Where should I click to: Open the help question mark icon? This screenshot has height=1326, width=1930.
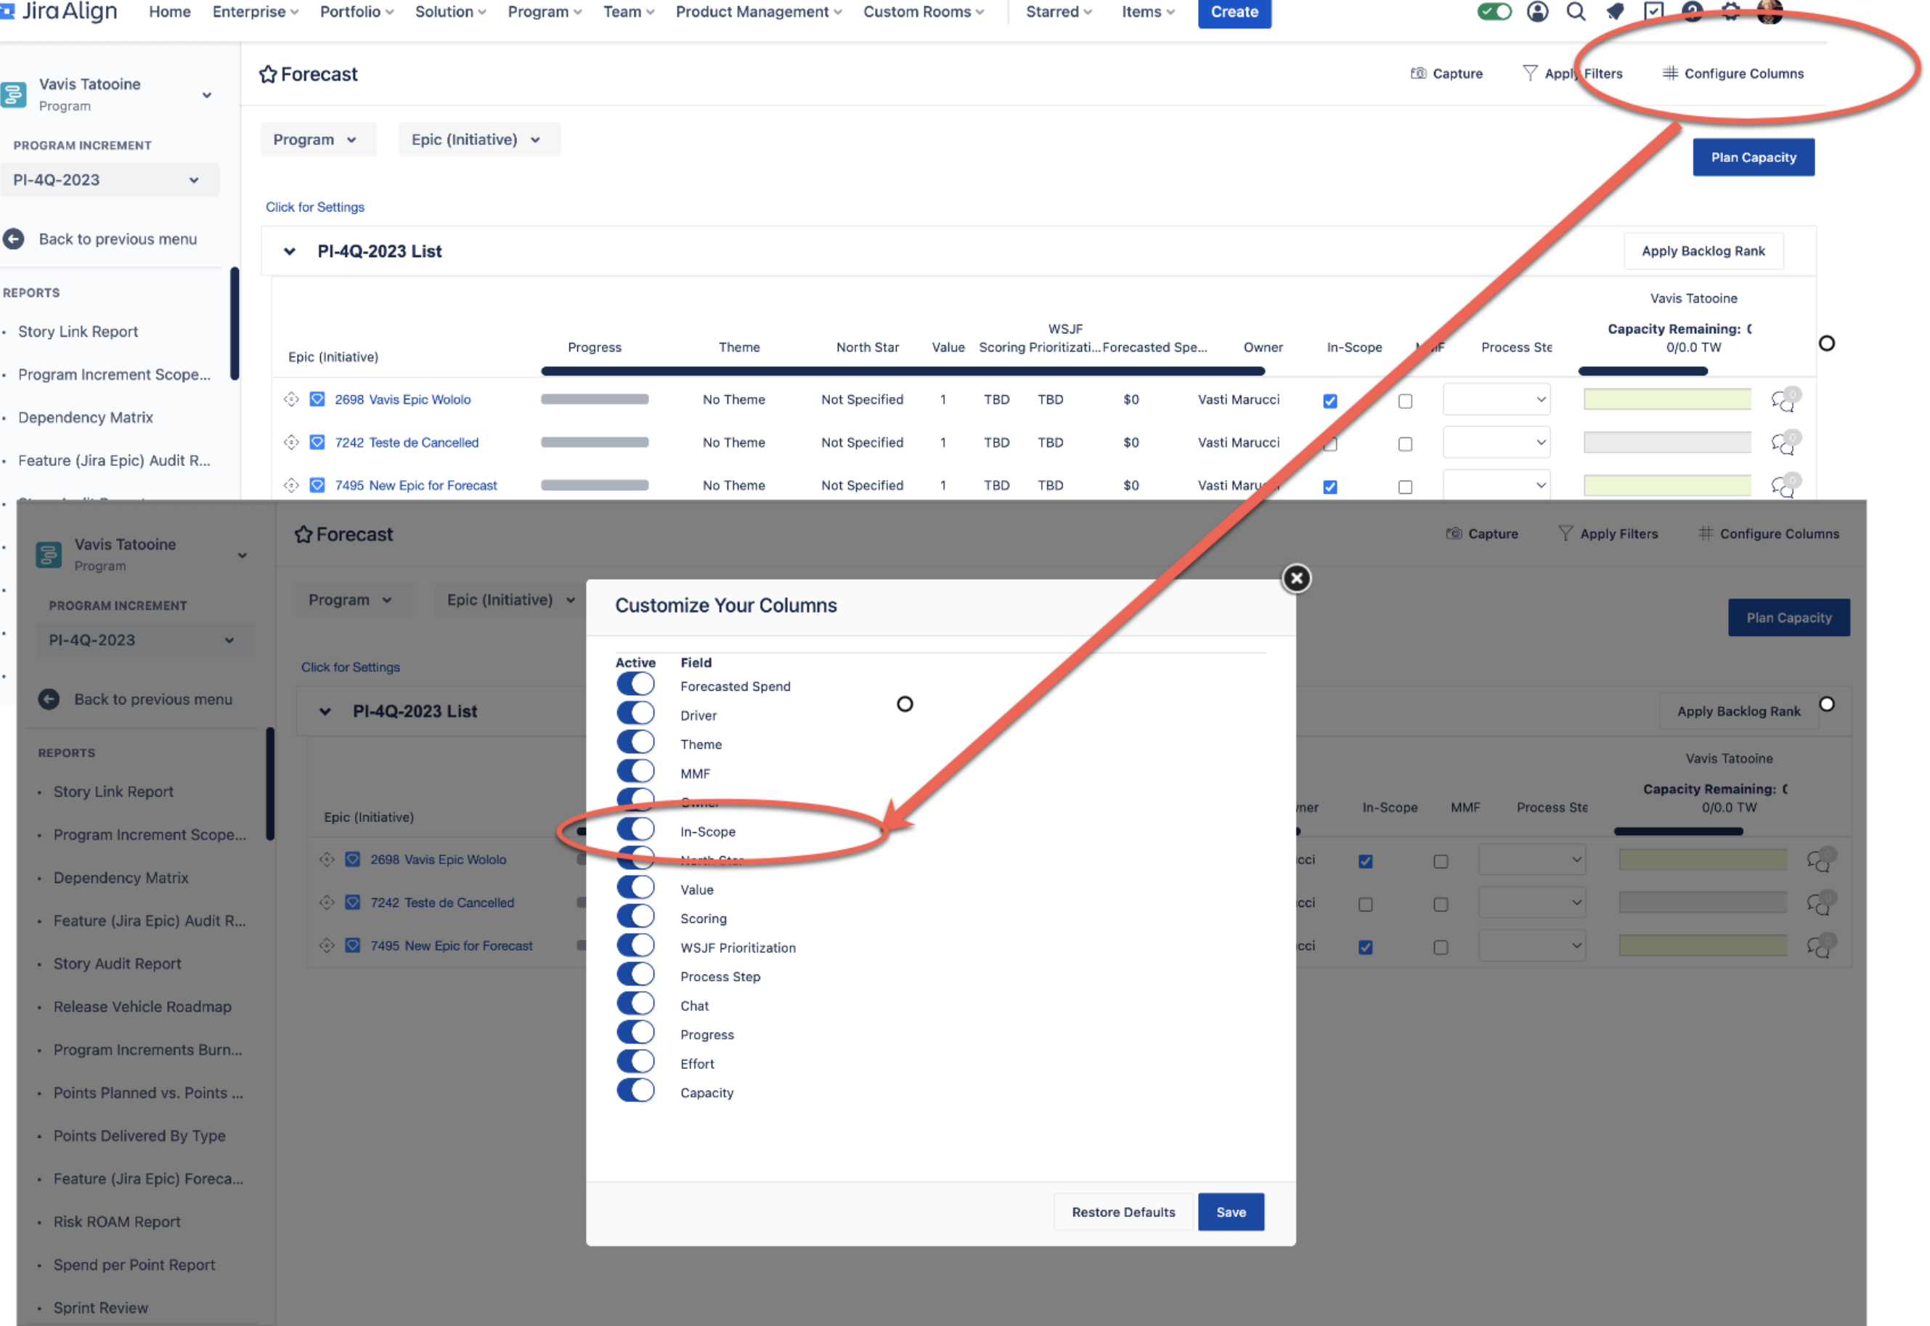1692,10
